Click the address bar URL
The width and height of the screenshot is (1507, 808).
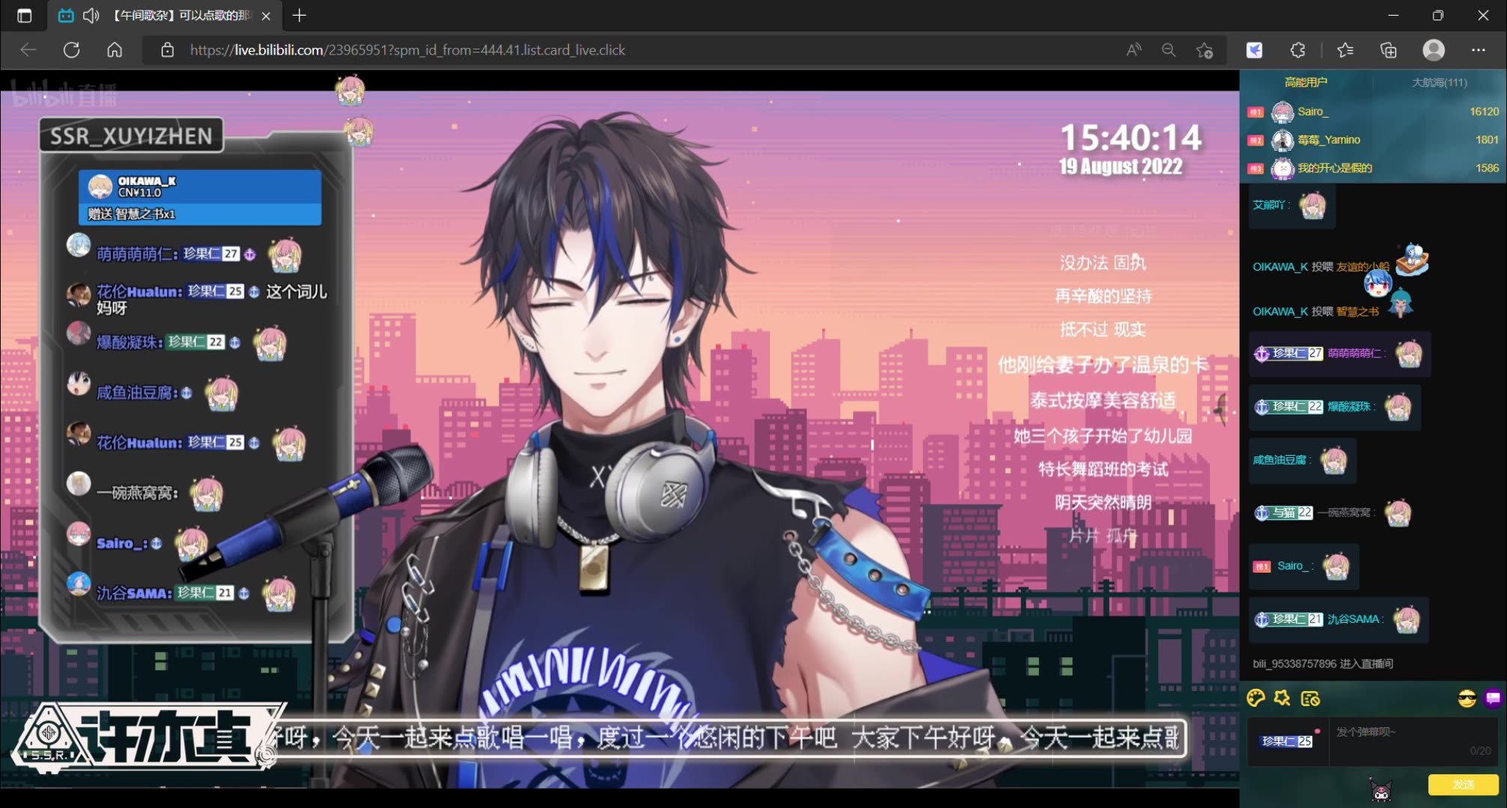click(x=407, y=50)
